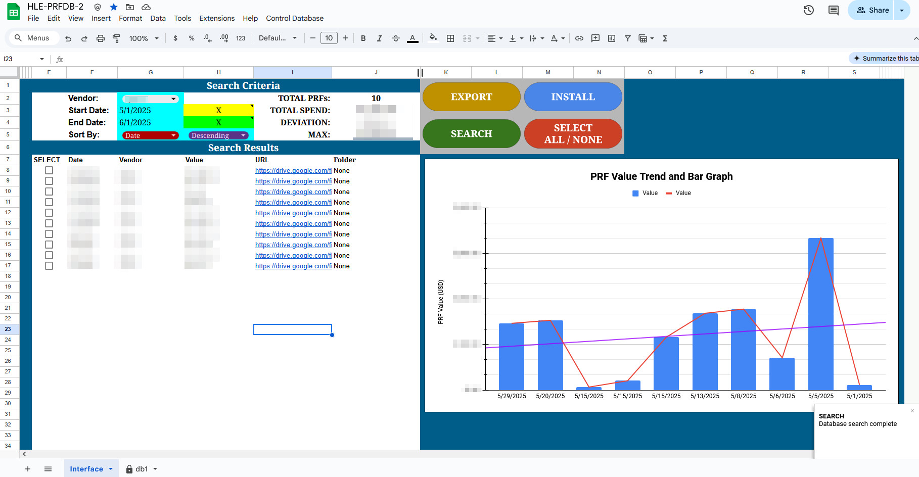Viewport: 919px width, 477px height.
Task: Click the Insert chart icon
Action: click(x=612, y=38)
